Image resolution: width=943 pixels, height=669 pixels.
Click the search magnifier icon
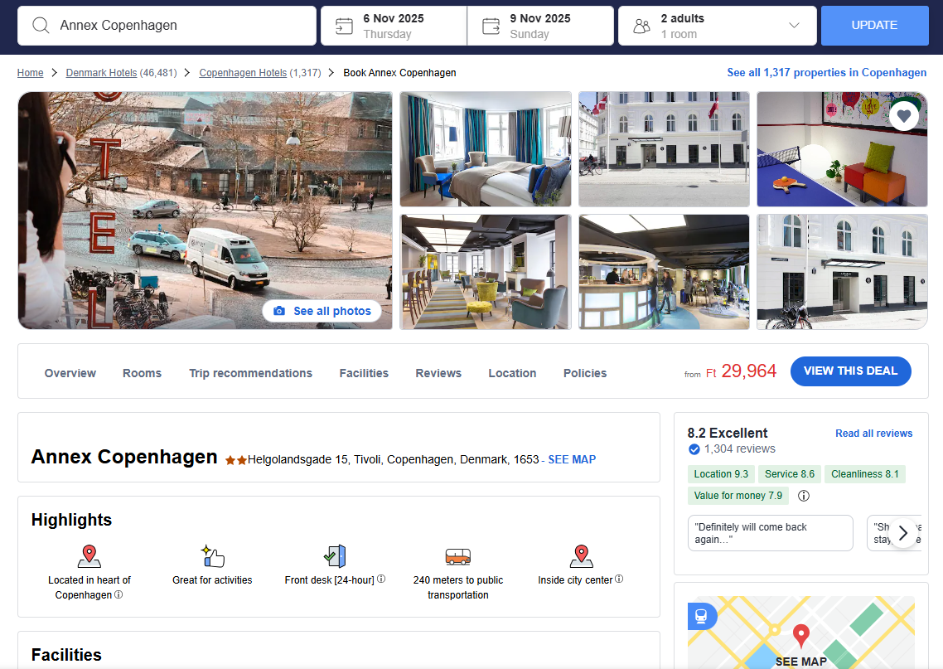[41, 25]
